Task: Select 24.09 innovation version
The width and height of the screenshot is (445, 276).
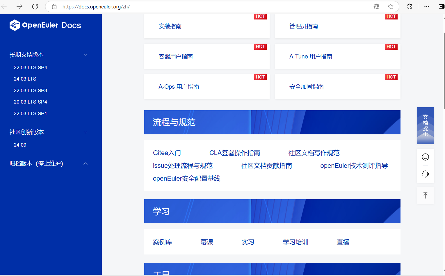Action: coord(20,145)
